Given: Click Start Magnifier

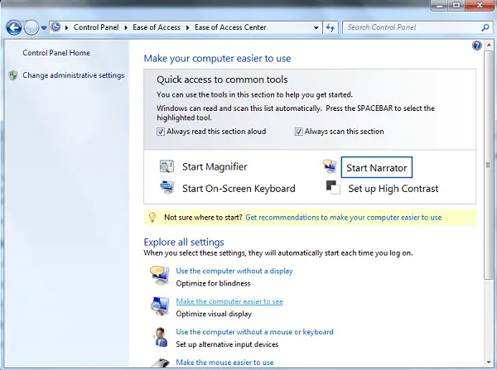Looking at the screenshot, I should 215,166.
